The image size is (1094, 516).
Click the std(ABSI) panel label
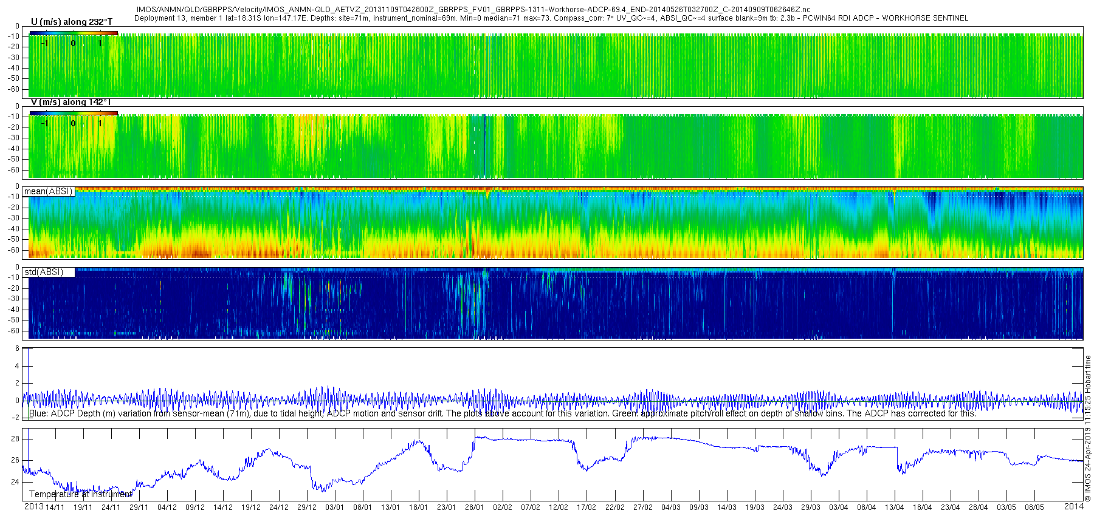(43, 272)
